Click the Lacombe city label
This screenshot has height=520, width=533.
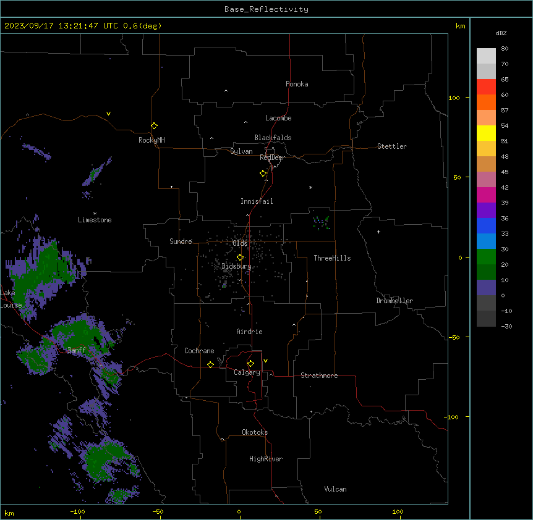tap(278, 118)
